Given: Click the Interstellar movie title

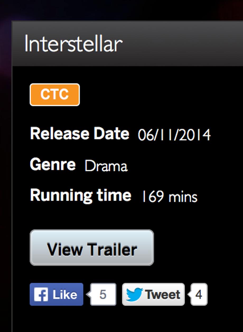Looking at the screenshot, I should (x=73, y=44).
